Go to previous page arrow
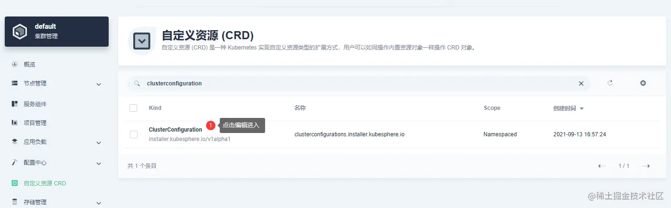 tap(602, 166)
